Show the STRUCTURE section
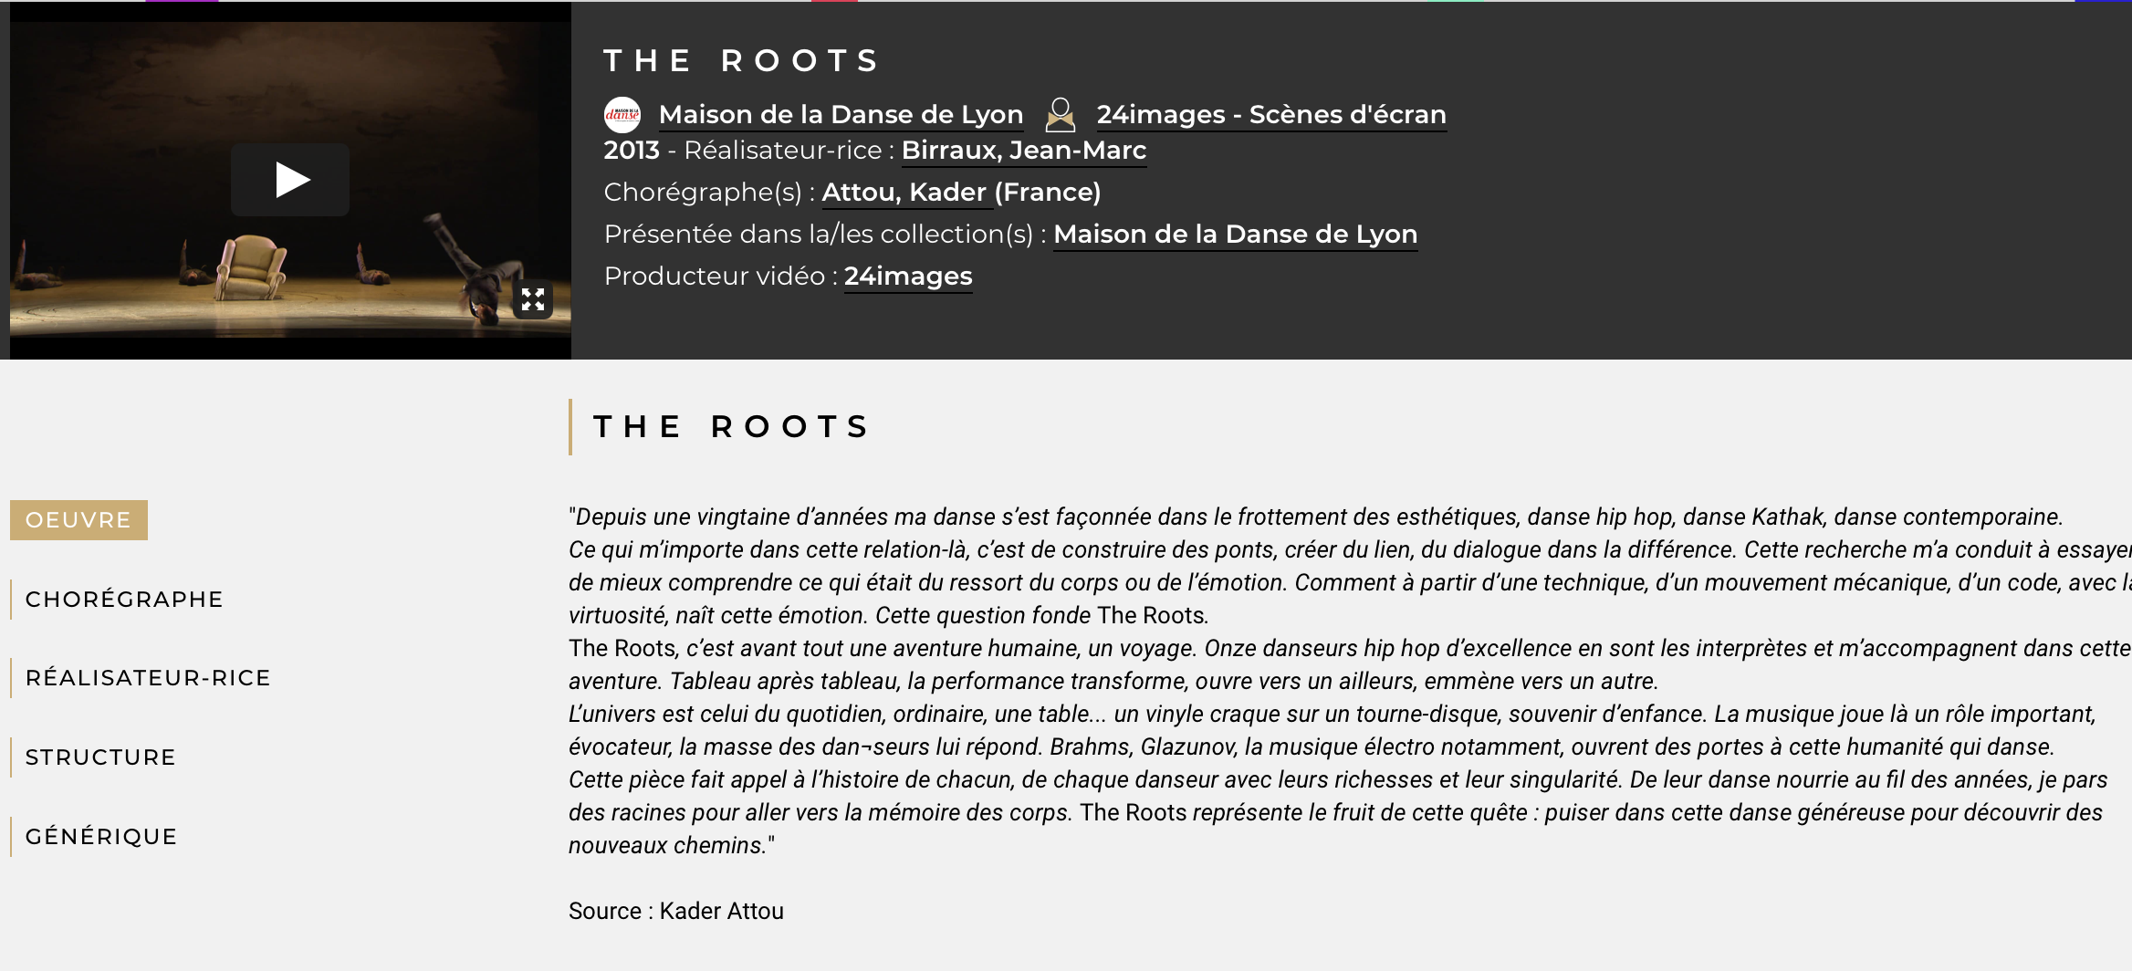The width and height of the screenshot is (2132, 971). (x=100, y=757)
